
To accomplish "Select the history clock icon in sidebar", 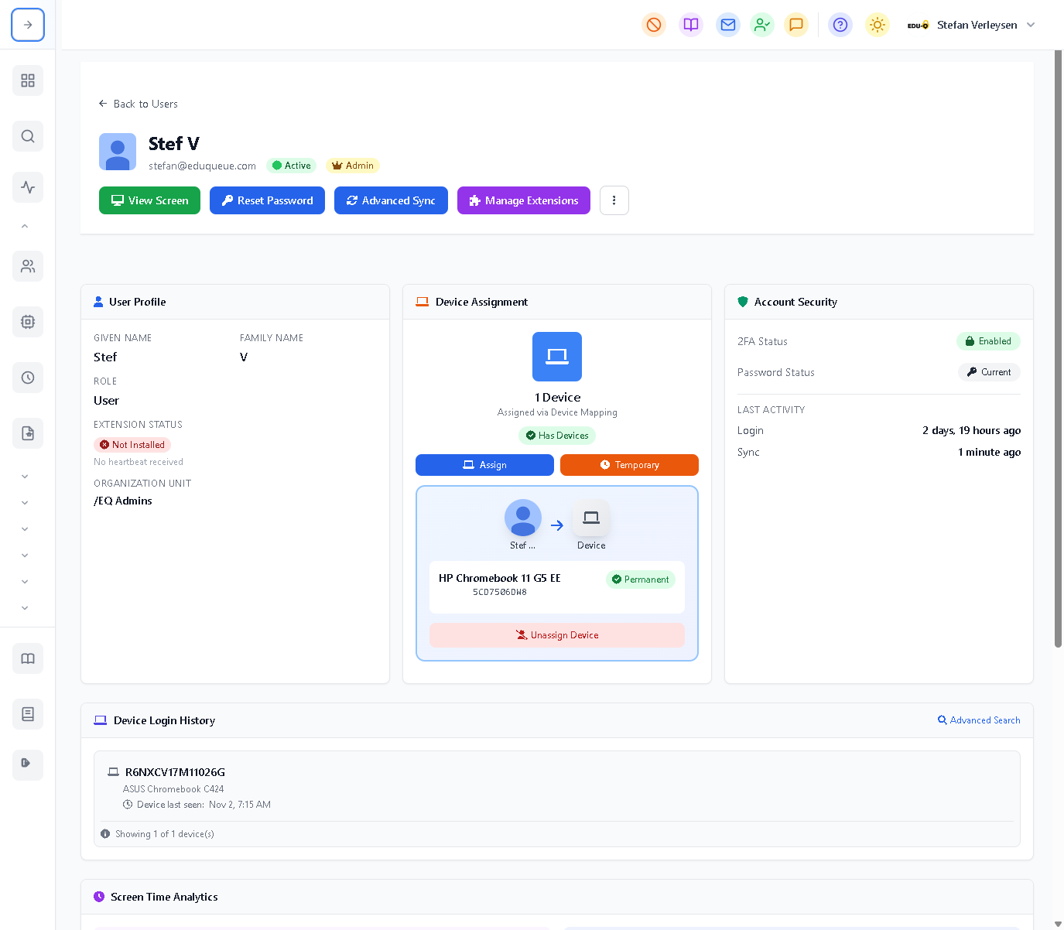I will tap(28, 378).
